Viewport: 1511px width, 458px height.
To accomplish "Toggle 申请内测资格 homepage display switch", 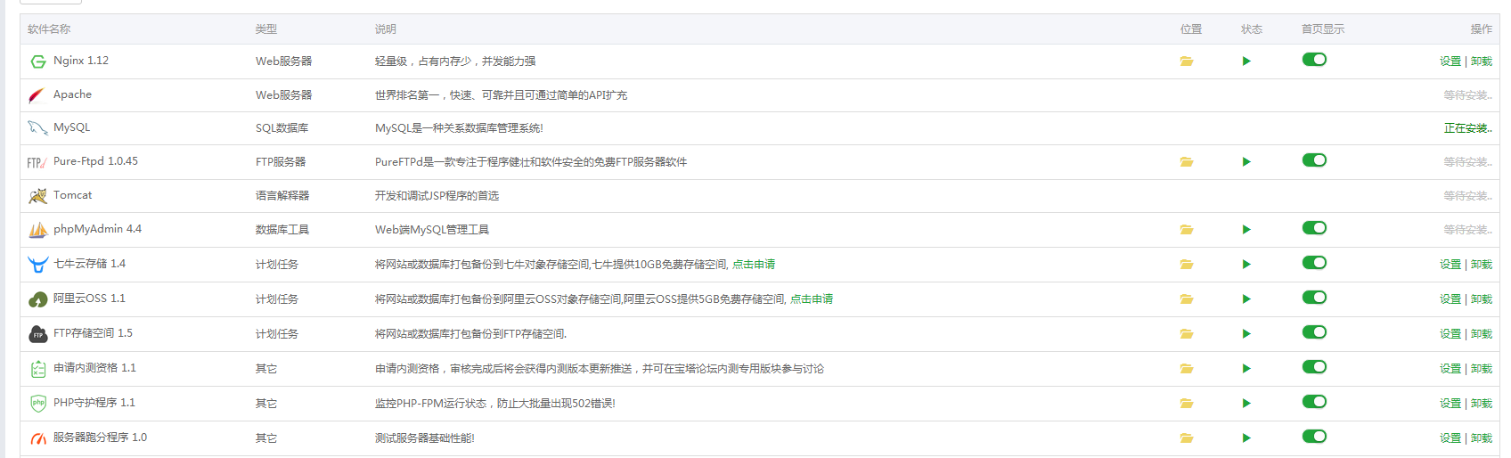I will [1314, 367].
